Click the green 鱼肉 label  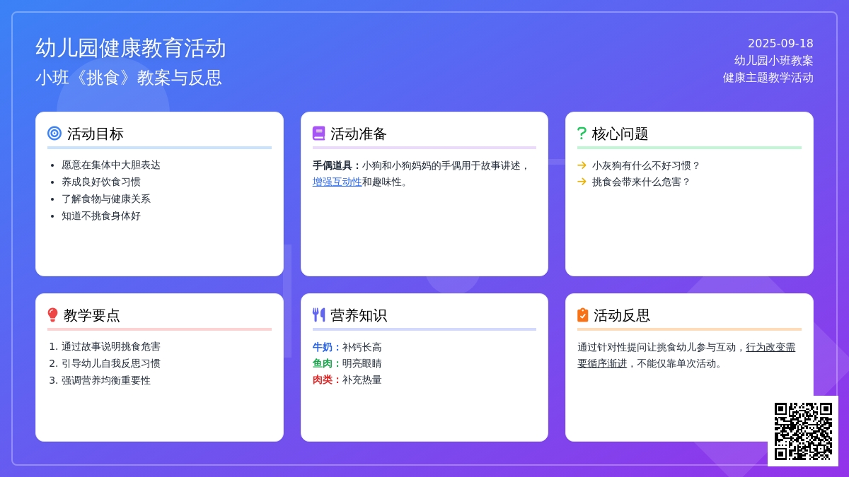coord(323,363)
